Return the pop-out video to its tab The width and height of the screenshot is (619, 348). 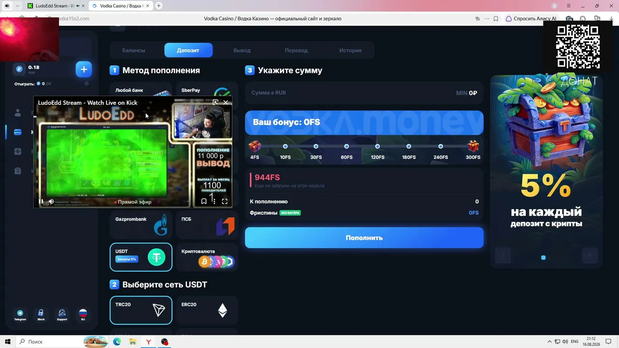[216, 102]
